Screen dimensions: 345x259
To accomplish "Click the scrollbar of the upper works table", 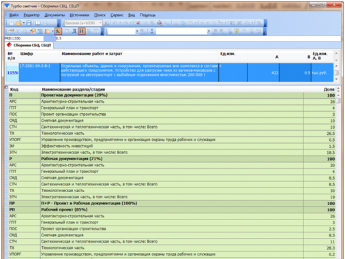I will [x=336, y=72].
